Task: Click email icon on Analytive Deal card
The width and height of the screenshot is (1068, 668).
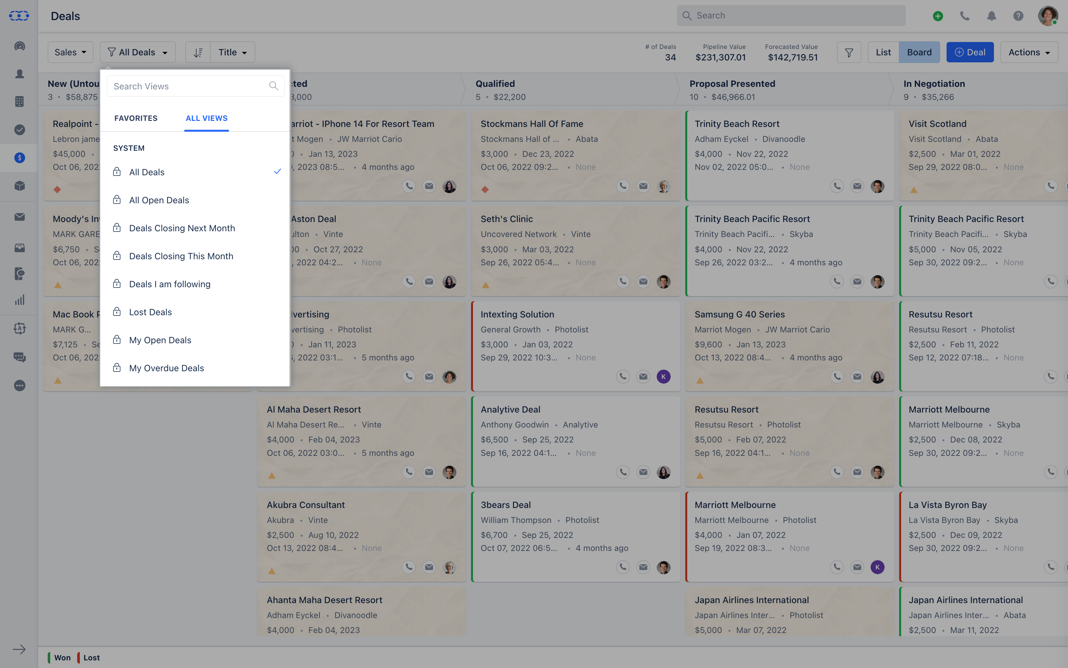Action: (643, 472)
